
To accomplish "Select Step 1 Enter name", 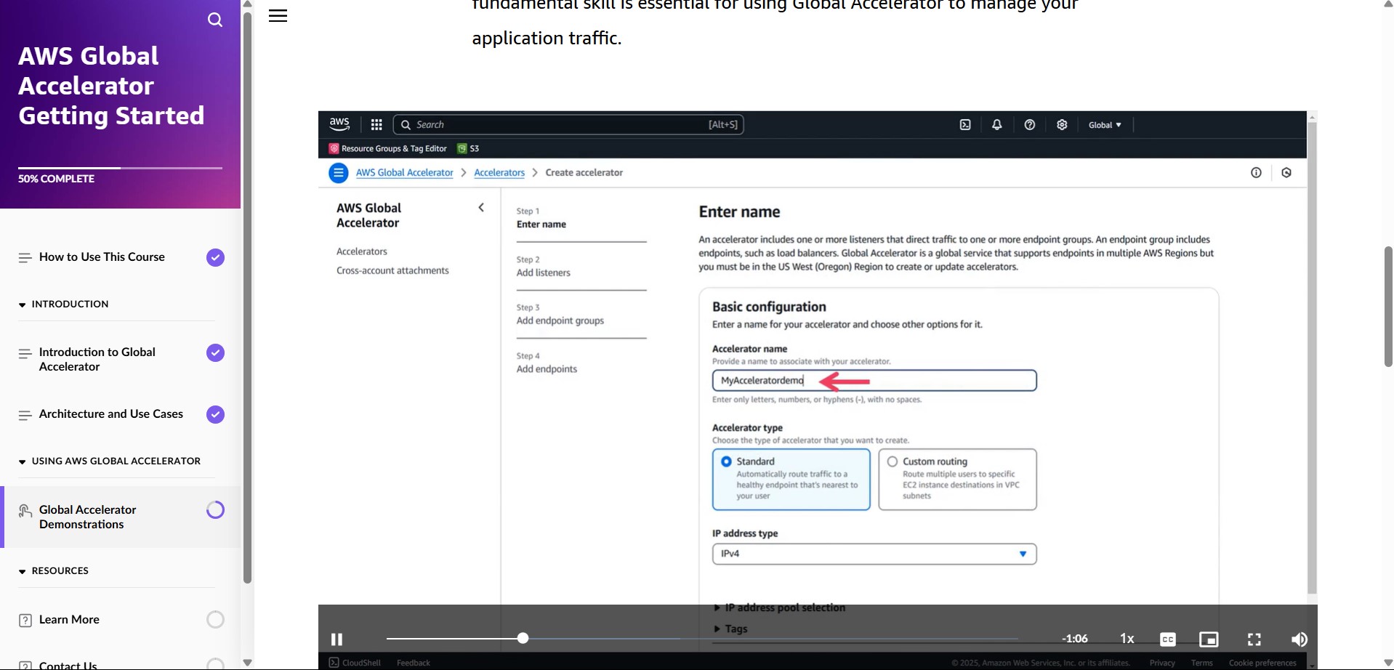I will point(541,218).
